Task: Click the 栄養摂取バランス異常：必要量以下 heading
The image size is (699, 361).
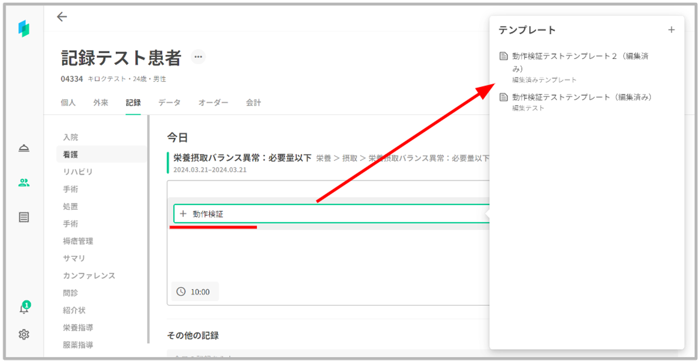Action: click(242, 158)
